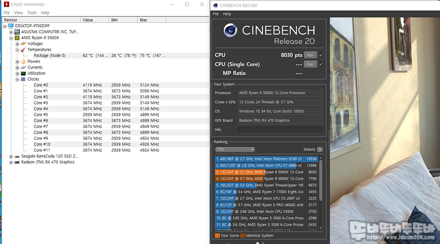Open HWMonitor Tools menu
This screenshot has height=244, width=440.
32,13
